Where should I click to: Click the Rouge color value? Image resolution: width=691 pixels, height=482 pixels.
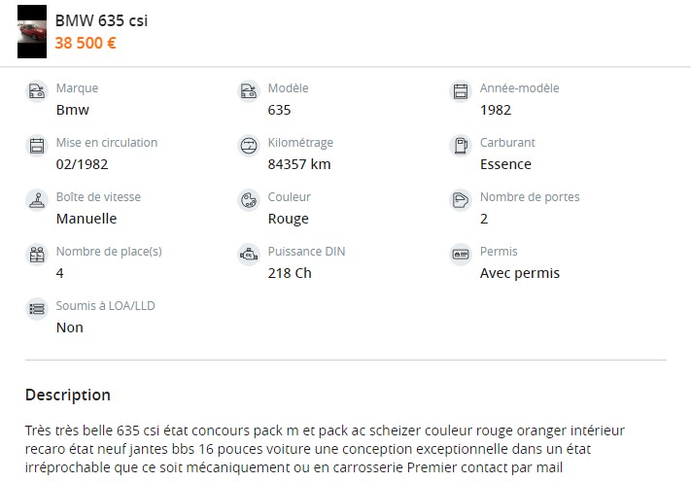point(288,219)
